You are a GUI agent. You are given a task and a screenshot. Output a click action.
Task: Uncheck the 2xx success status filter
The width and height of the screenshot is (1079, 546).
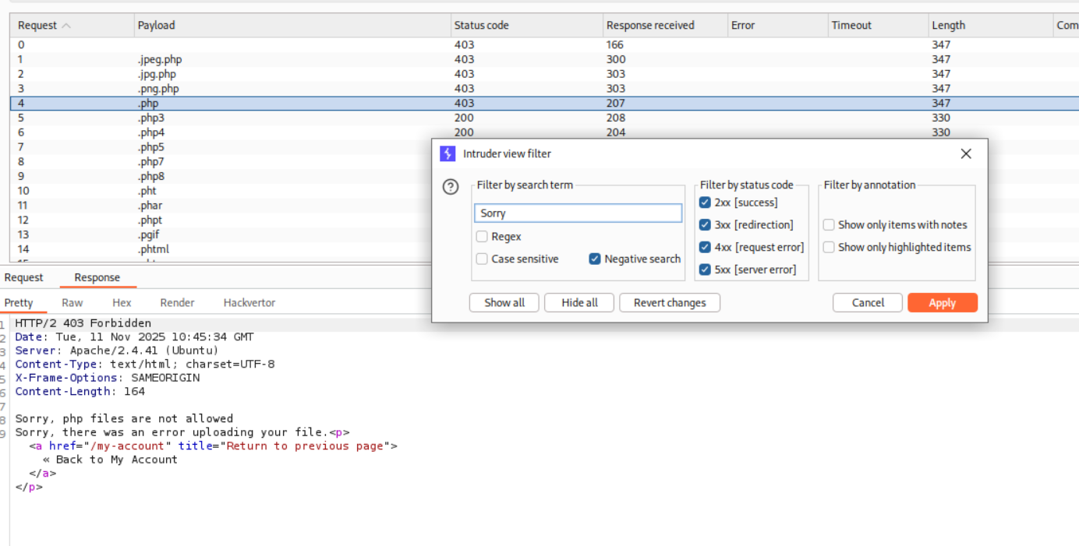[706, 203]
